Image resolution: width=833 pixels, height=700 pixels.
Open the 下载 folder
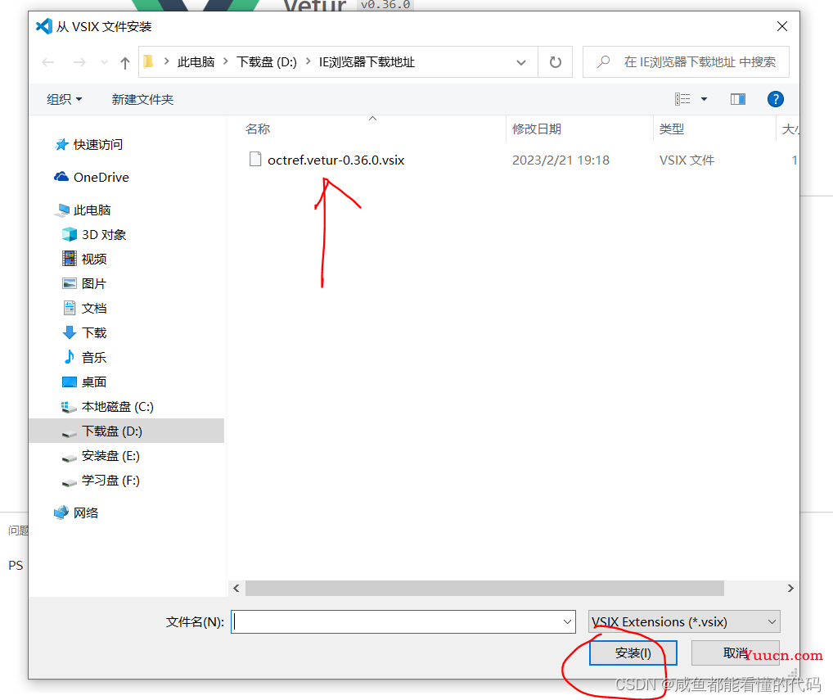click(x=85, y=332)
